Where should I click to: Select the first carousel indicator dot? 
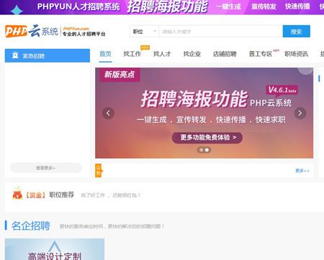(x=201, y=150)
